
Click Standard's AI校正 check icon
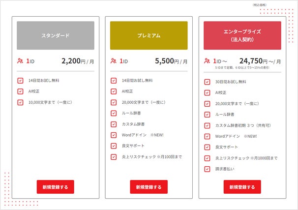tap(20, 91)
